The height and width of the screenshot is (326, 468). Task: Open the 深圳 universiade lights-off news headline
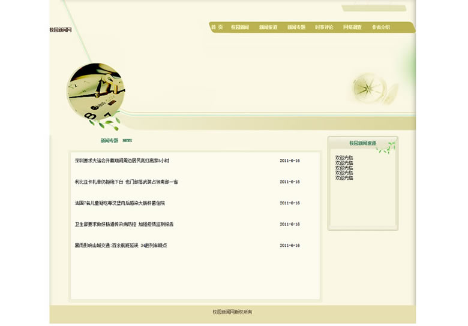pos(122,161)
